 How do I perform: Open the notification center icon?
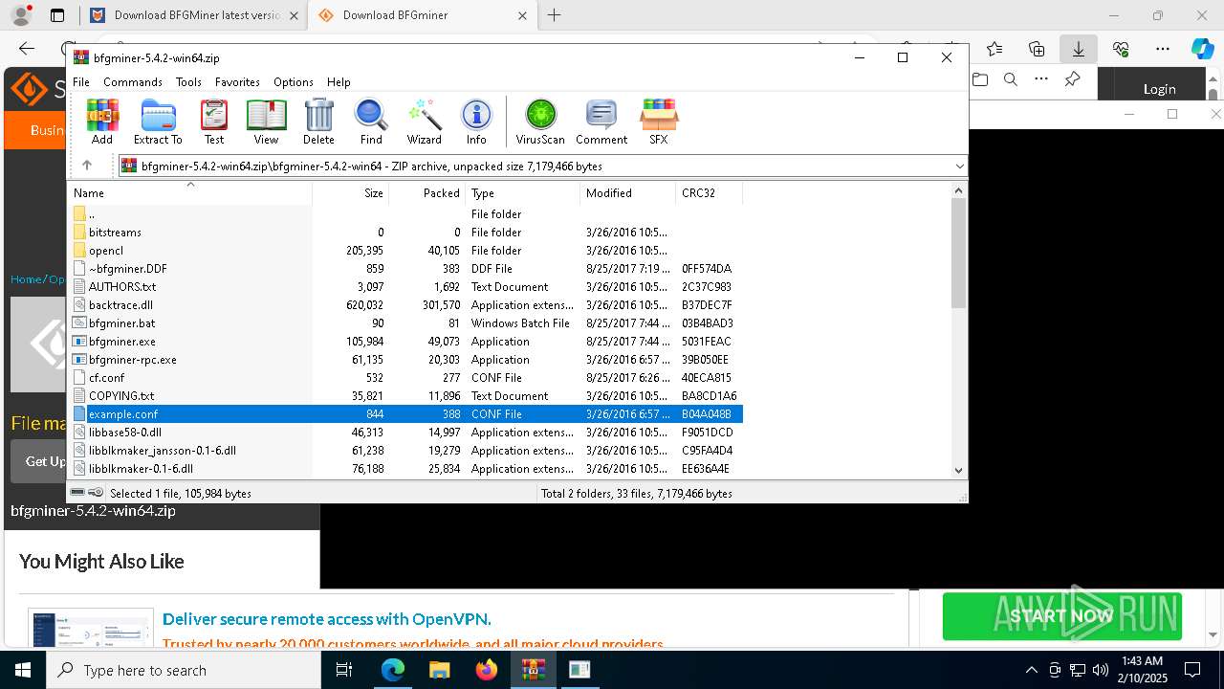(1192, 670)
